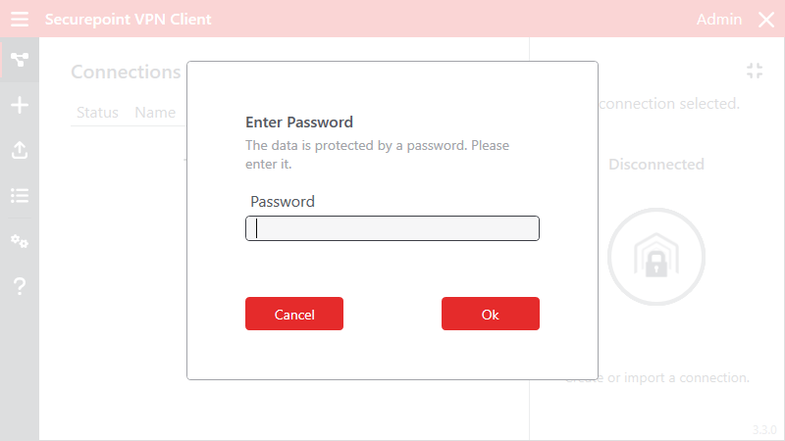Open the import/export upload icon

tap(20, 151)
